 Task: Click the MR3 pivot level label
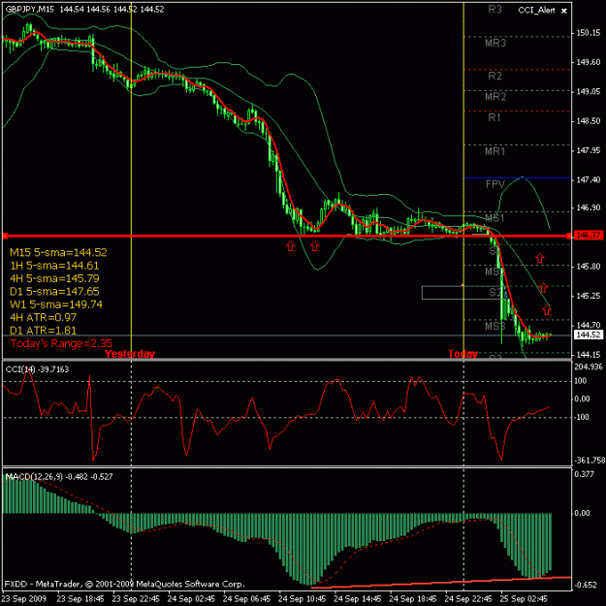point(495,43)
